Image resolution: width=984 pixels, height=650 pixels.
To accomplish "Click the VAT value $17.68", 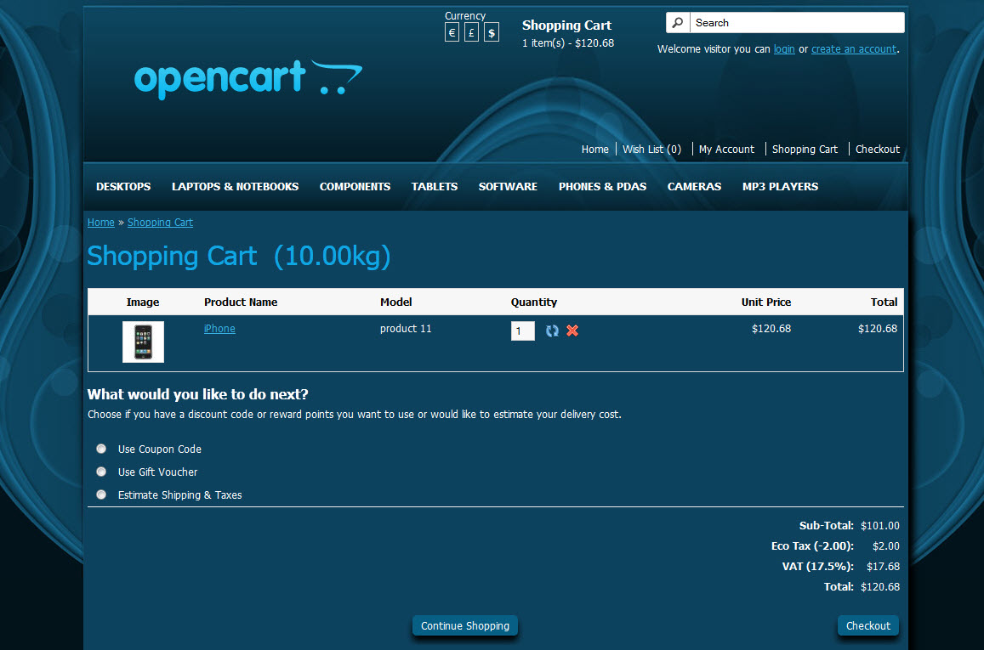I will point(883,567).
